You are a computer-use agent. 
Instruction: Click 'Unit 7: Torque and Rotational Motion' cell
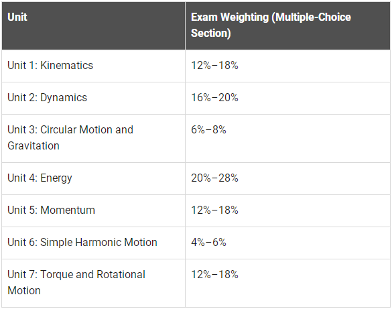point(93,283)
